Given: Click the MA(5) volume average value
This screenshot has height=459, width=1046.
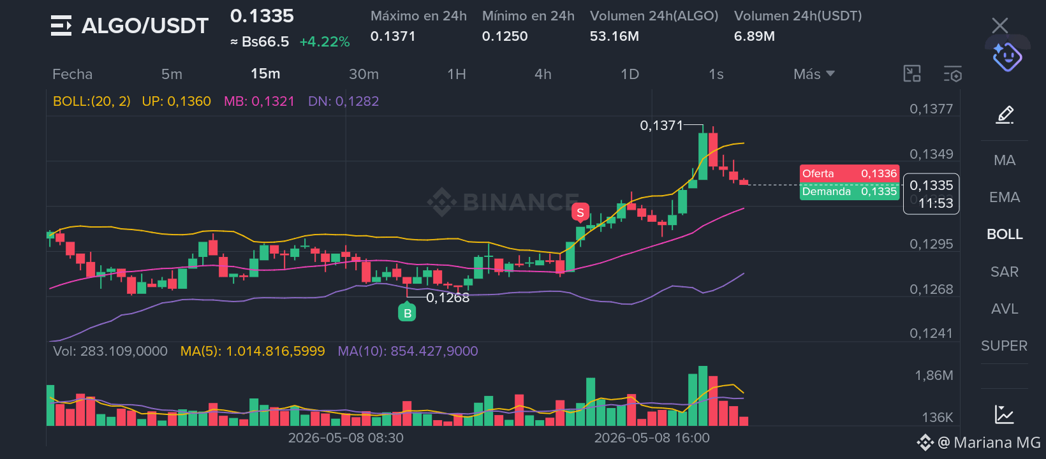Looking at the screenshot, I should pyautogui.click(x=253, y=351).
